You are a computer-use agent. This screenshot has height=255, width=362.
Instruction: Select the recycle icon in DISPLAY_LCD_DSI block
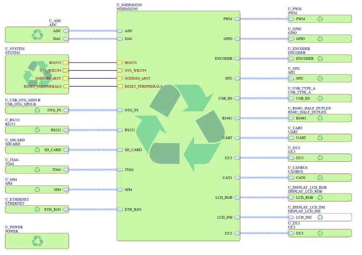[320, 217]
